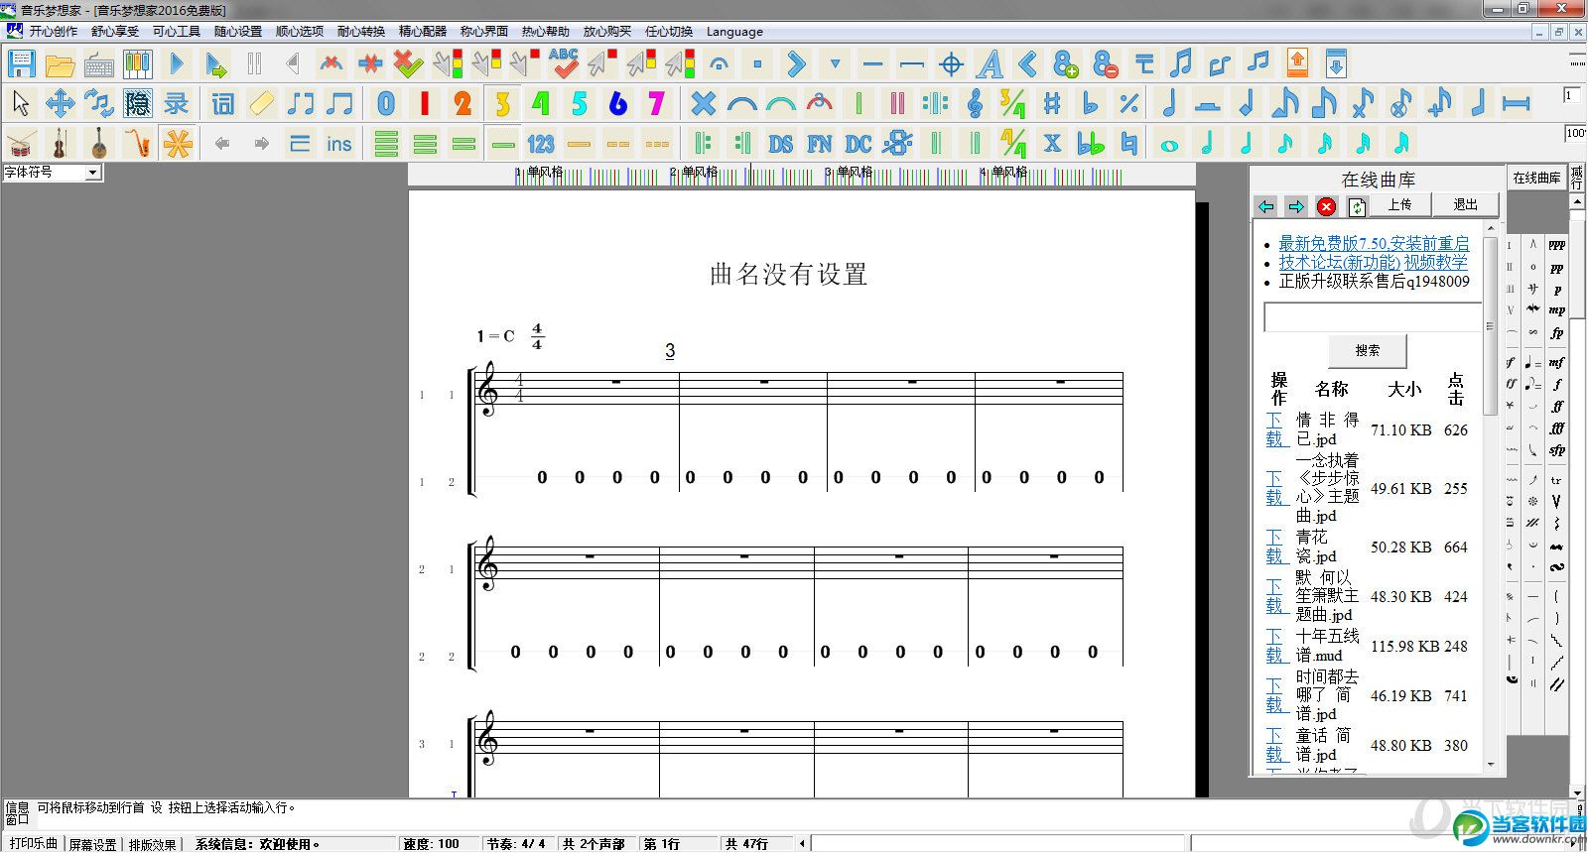Click the crosshair target icon
1588x853 pixels.
click(951, 64)
